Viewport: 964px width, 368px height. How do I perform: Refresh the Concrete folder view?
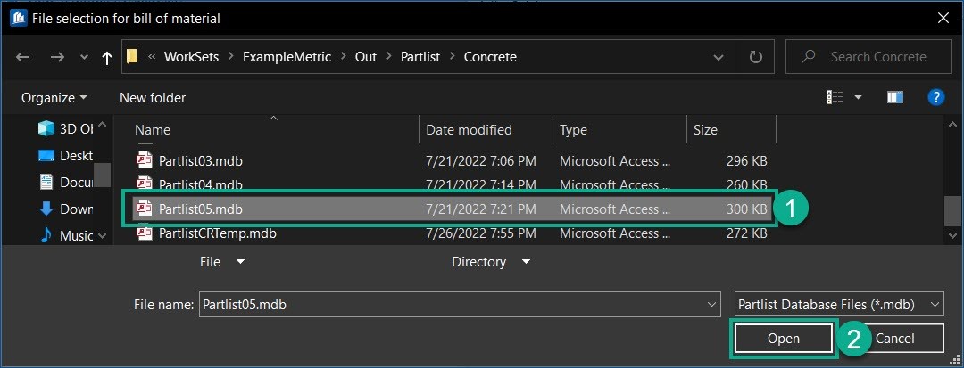(x=755, y=57)
